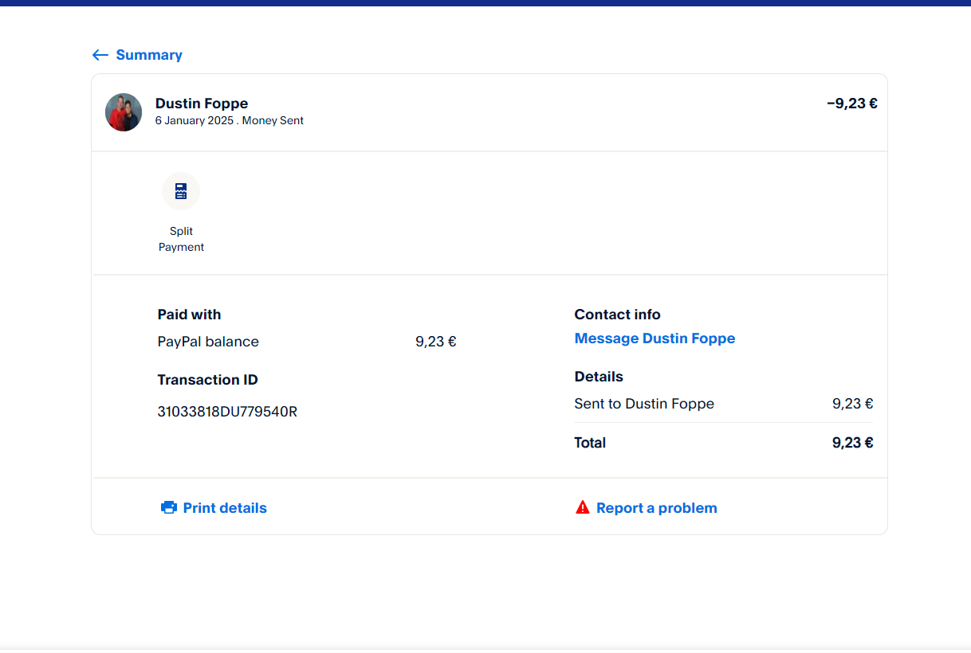
Task: Click the PayPal balance payment method
Action: pos(208,342)
